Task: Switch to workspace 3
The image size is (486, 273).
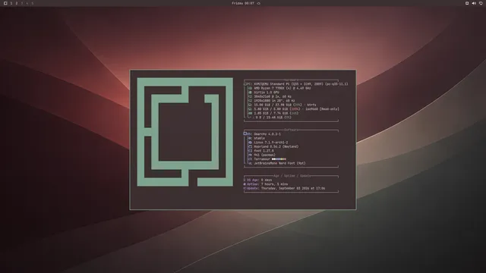Action: (x=22, y=3)
